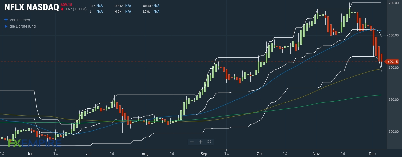
Task: Click the 500.00 price axis label
Action: 393,132
